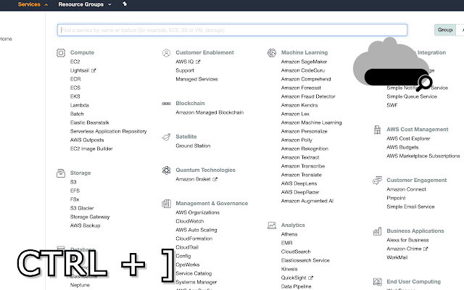Open Pinpoint
Image resolution: width=464 pixels, height=290 pixels.
(397, 198)
